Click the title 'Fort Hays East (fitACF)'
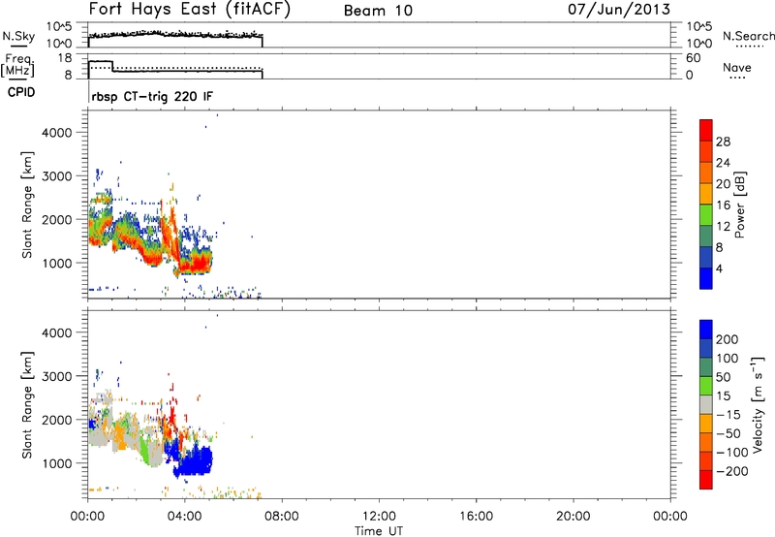This screenshot has height=537, width=775. coord(189,10)
